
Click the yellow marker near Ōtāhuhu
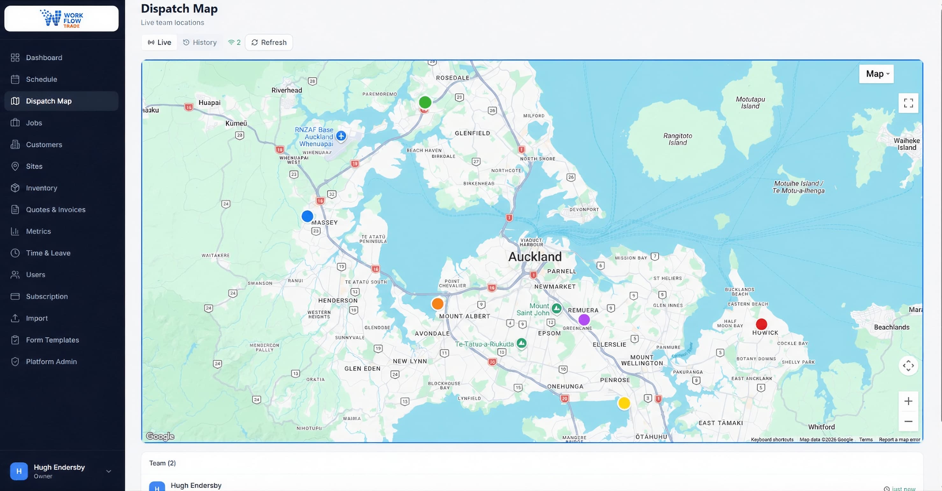click(624, 403)
